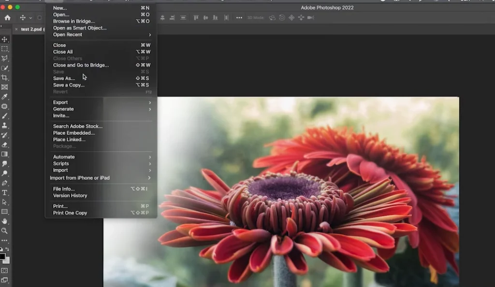Image resolution: width=495 pixels, height=287 pixels.
Task: Activate the Zoom magnifier tool
Action: [5, 230]
